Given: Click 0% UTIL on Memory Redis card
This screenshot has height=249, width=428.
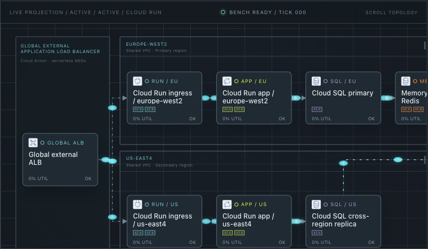Looking at the screenshot, I should click(x=411, y=119).
